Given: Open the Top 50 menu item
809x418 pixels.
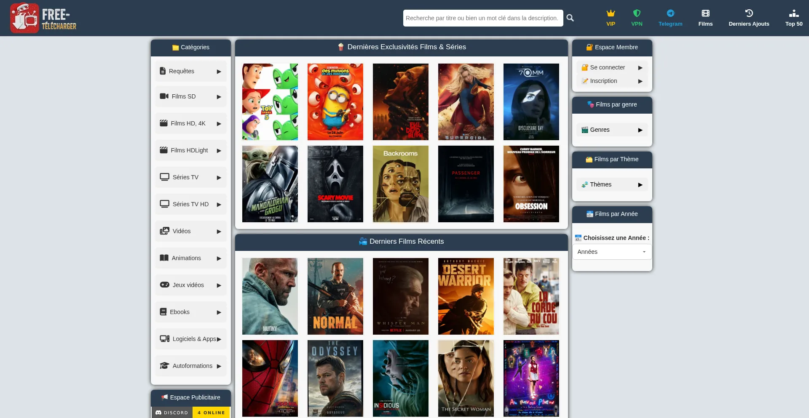Looking at the screenshot, I should point(794,18).
